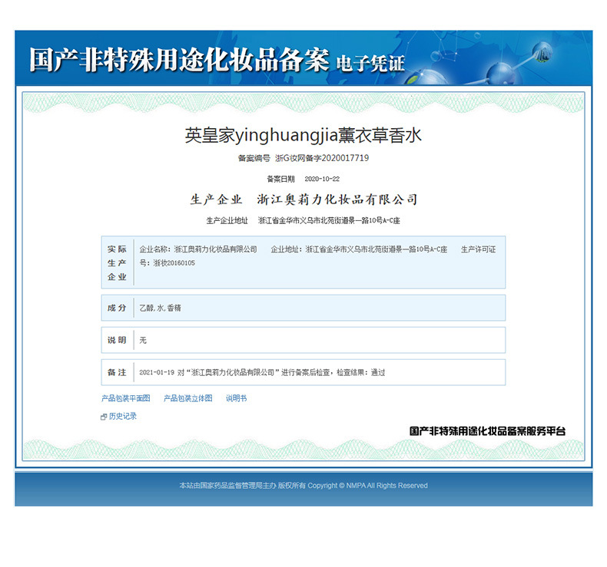Open the 产品包装平面图 link
This screenshot has height=567, width=607.
click(x=125, y=398)
